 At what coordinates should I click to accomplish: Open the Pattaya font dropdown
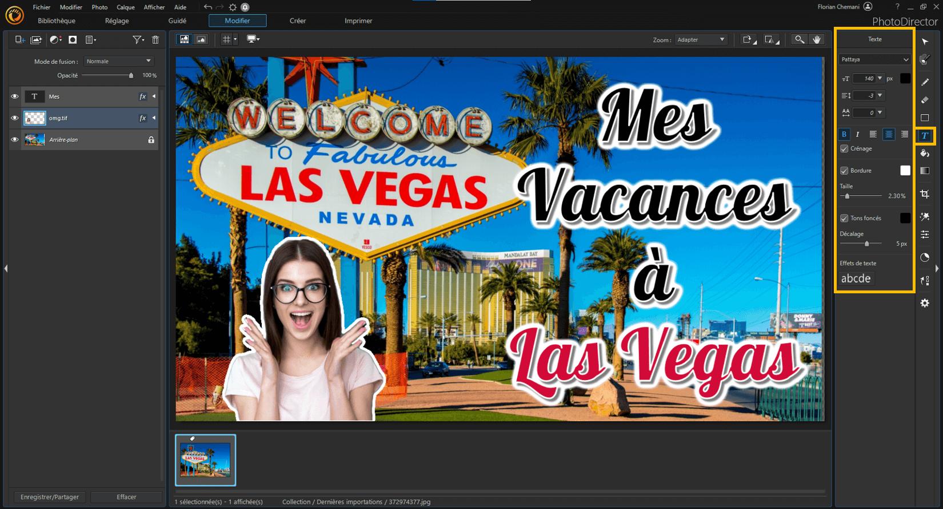874,59
